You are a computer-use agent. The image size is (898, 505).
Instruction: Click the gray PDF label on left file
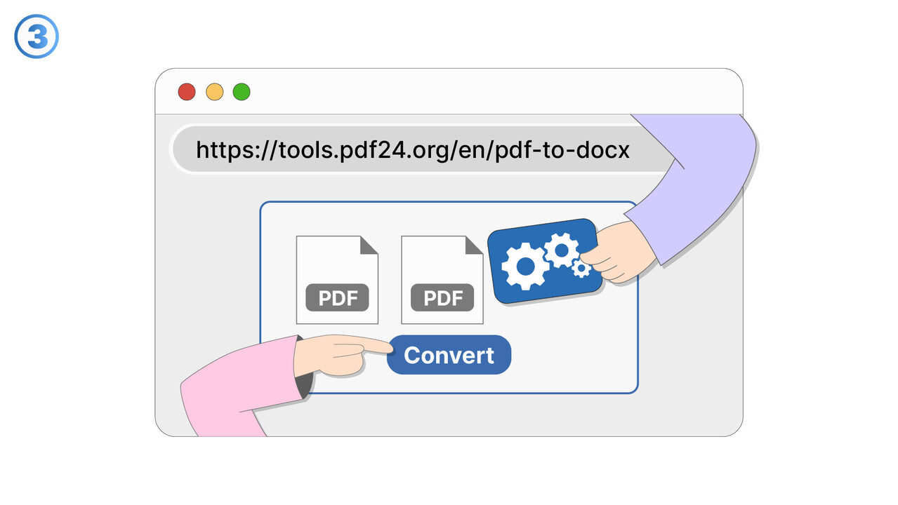337,298
